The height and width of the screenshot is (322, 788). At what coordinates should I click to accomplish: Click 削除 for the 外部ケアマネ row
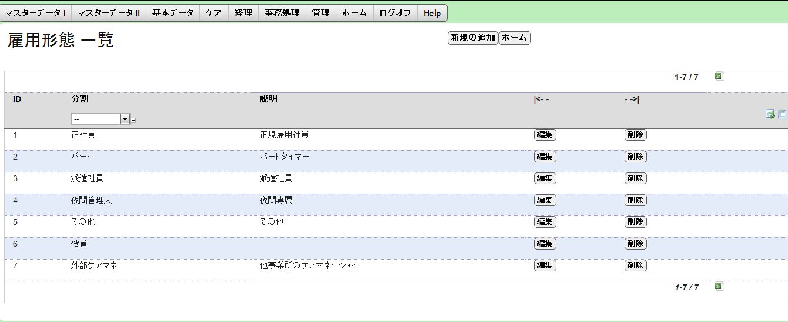click(635, 265)
